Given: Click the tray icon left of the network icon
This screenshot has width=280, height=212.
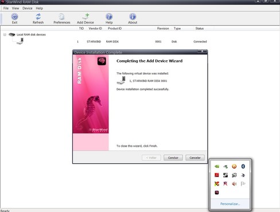Looking at the screenshot, I should pyautogui.click(x=234, y=175).
